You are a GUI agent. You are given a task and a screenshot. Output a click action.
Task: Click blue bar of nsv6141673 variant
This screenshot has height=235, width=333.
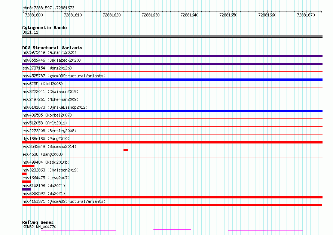pos(172,111)
